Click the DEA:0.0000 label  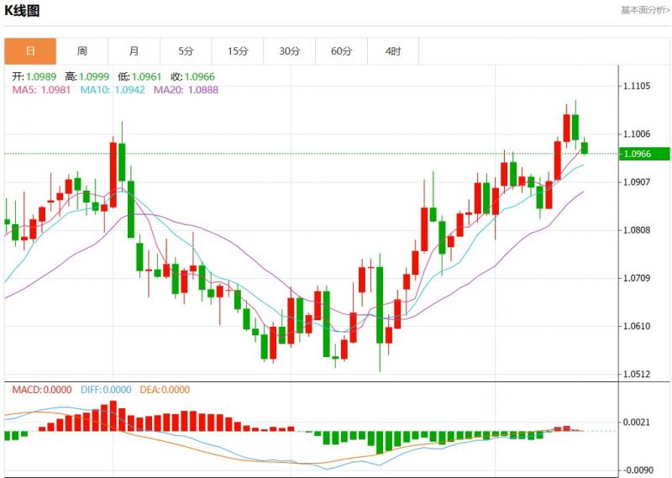coord(165,390)
